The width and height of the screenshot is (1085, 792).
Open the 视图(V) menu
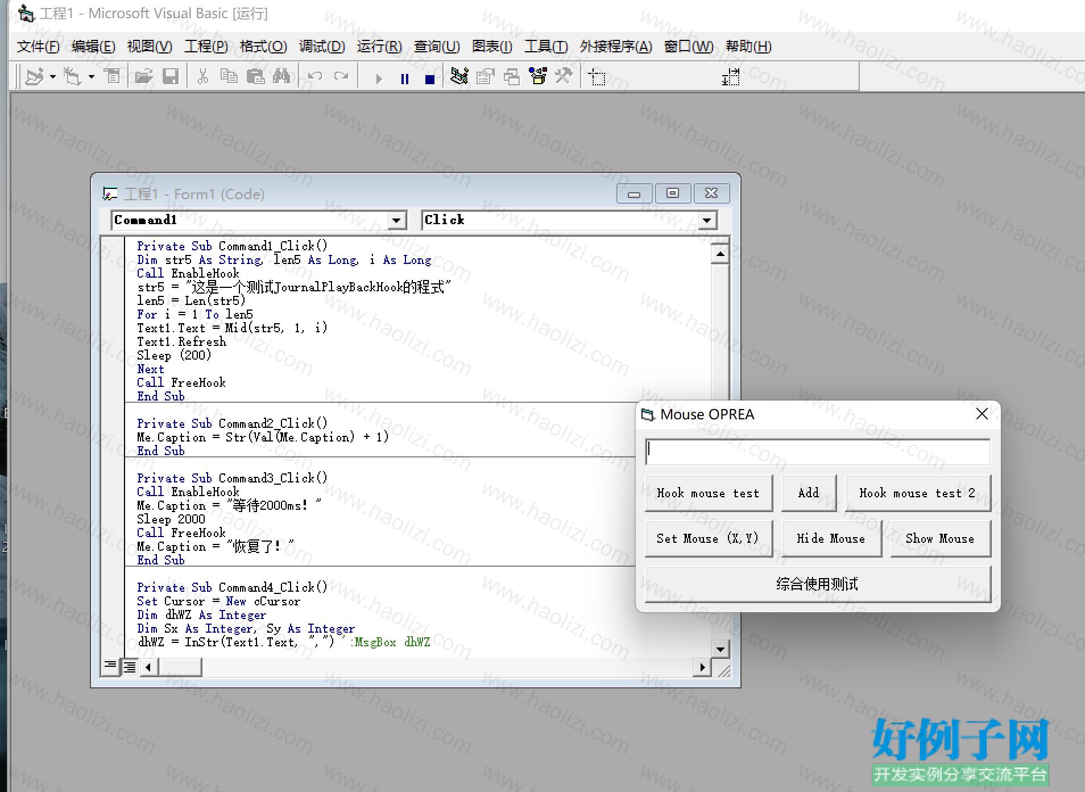tap(150, 47)
